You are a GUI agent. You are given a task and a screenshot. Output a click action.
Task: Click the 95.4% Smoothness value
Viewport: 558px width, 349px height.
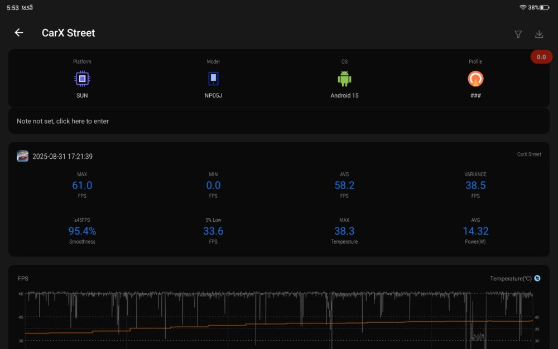pos(82,231)
